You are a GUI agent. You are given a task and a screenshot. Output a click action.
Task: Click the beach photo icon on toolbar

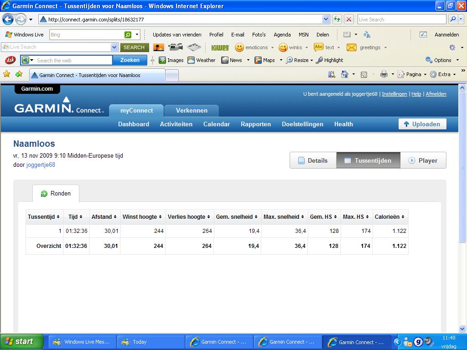[158, 47]
